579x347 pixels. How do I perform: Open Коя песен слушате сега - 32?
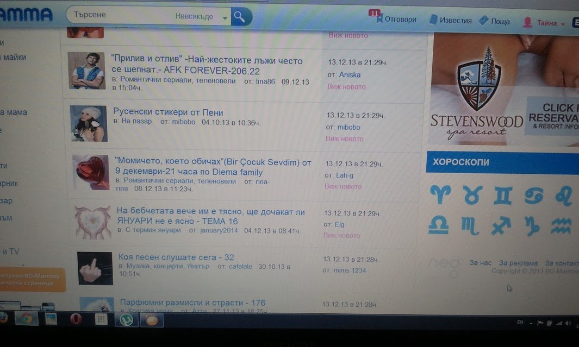[176, 257]
